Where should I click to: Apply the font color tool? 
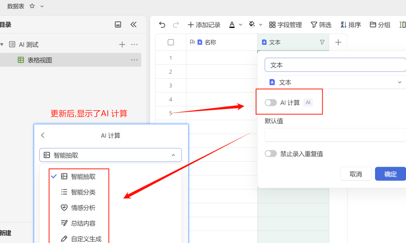pos(232,25)
